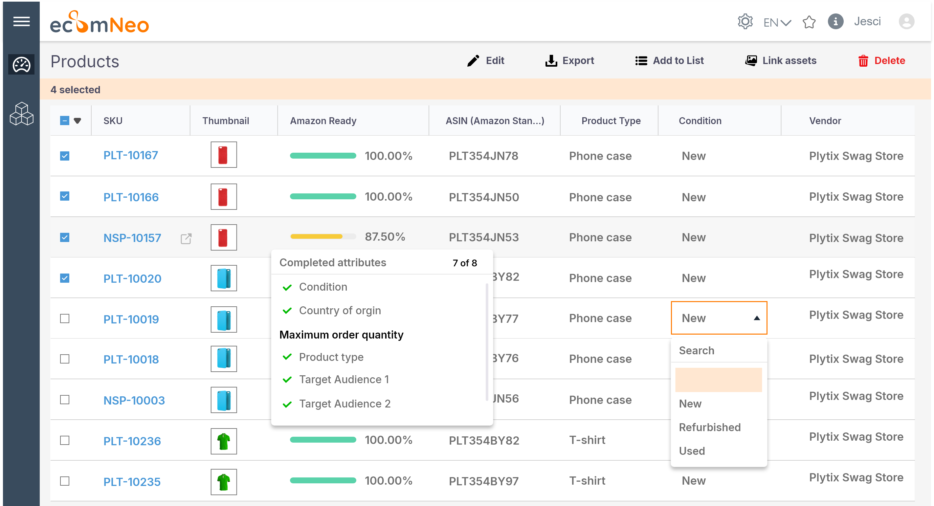Viewport: 934px width, 506px height.
Task: Collapse the open Condition dropdown for PLT-10019
Action: click(757, 318)
